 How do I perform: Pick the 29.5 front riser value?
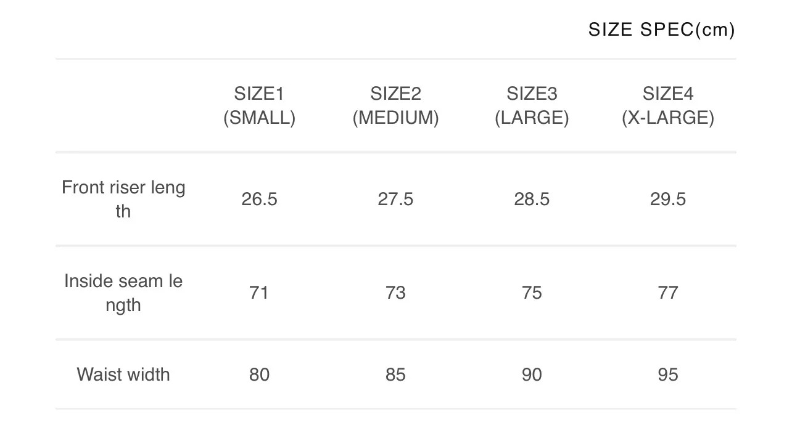(x=668, y=200)
